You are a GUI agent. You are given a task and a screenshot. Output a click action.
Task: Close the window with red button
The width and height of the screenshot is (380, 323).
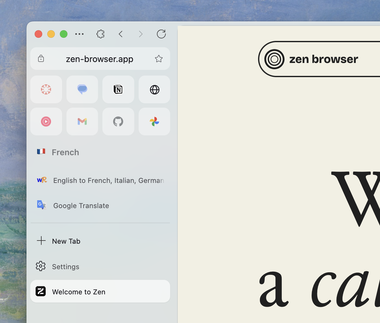(38, 34)
